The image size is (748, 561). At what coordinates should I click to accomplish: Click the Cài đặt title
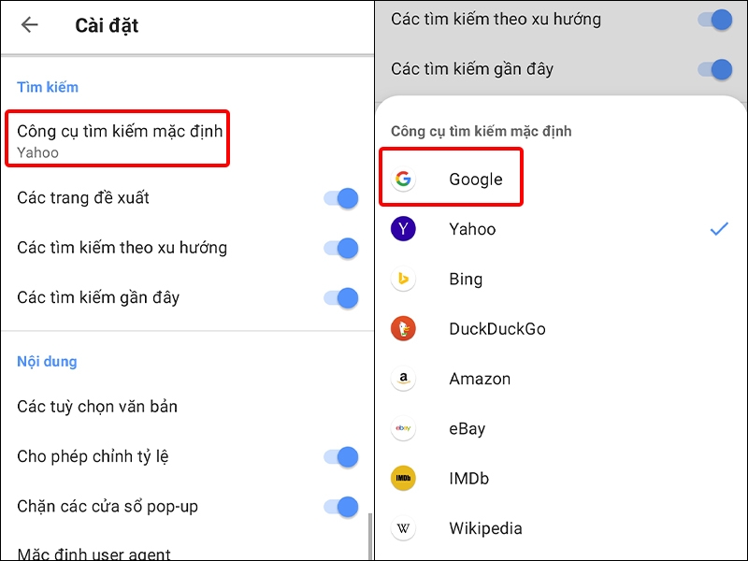point(106,25)
